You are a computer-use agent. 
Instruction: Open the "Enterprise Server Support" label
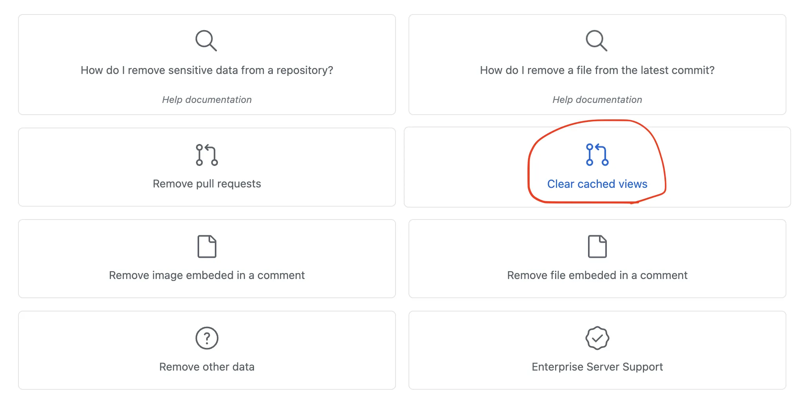597,367
